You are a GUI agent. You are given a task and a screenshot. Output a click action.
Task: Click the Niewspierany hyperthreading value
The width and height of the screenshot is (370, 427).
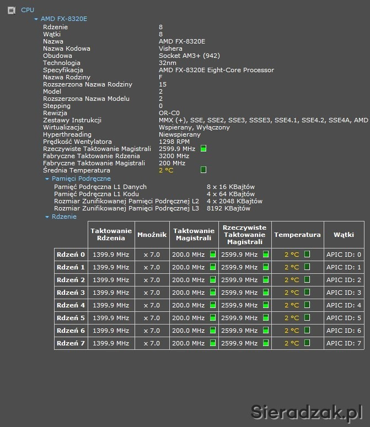pyautogui.click(x=180, y=134)
